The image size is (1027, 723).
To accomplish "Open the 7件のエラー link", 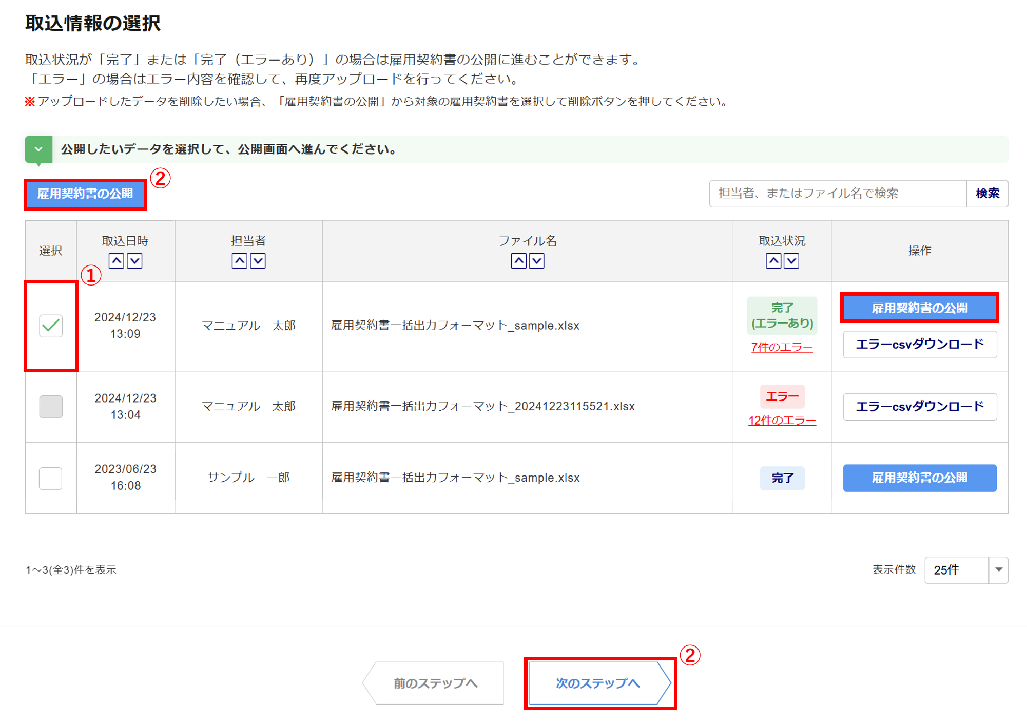I will (782, 347).
